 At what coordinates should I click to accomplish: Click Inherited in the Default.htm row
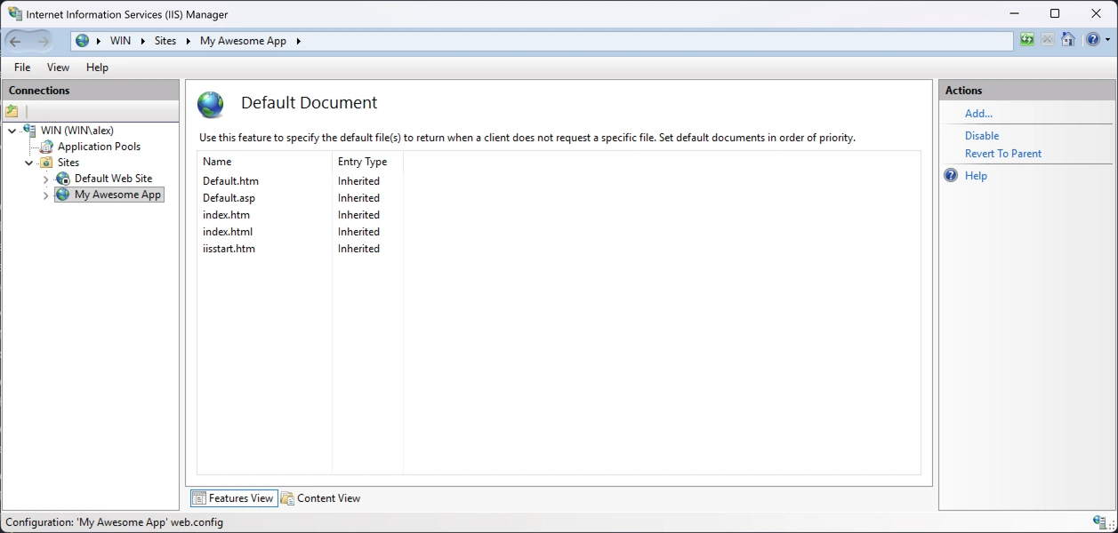(x=358, y=181)
